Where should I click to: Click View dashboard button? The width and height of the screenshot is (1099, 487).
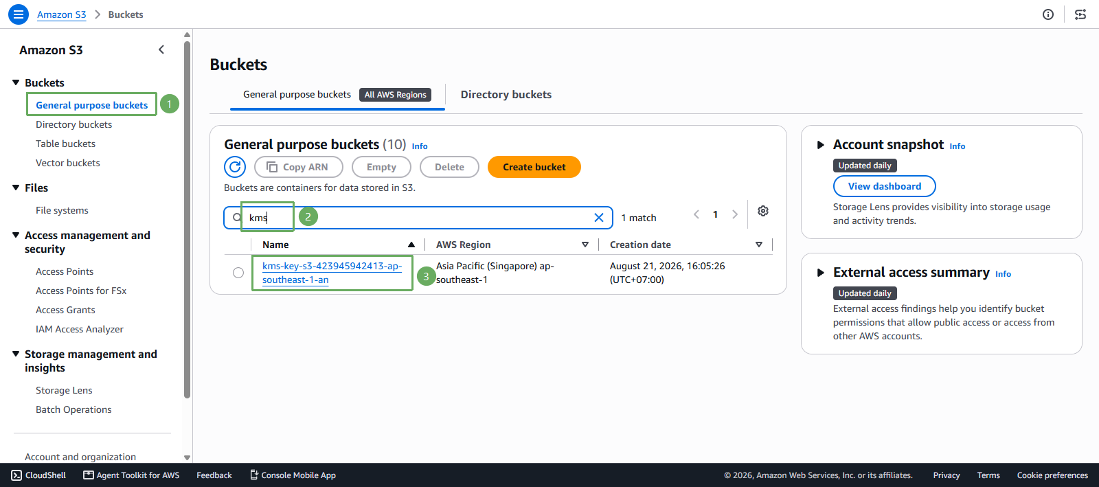coord(885,186)
